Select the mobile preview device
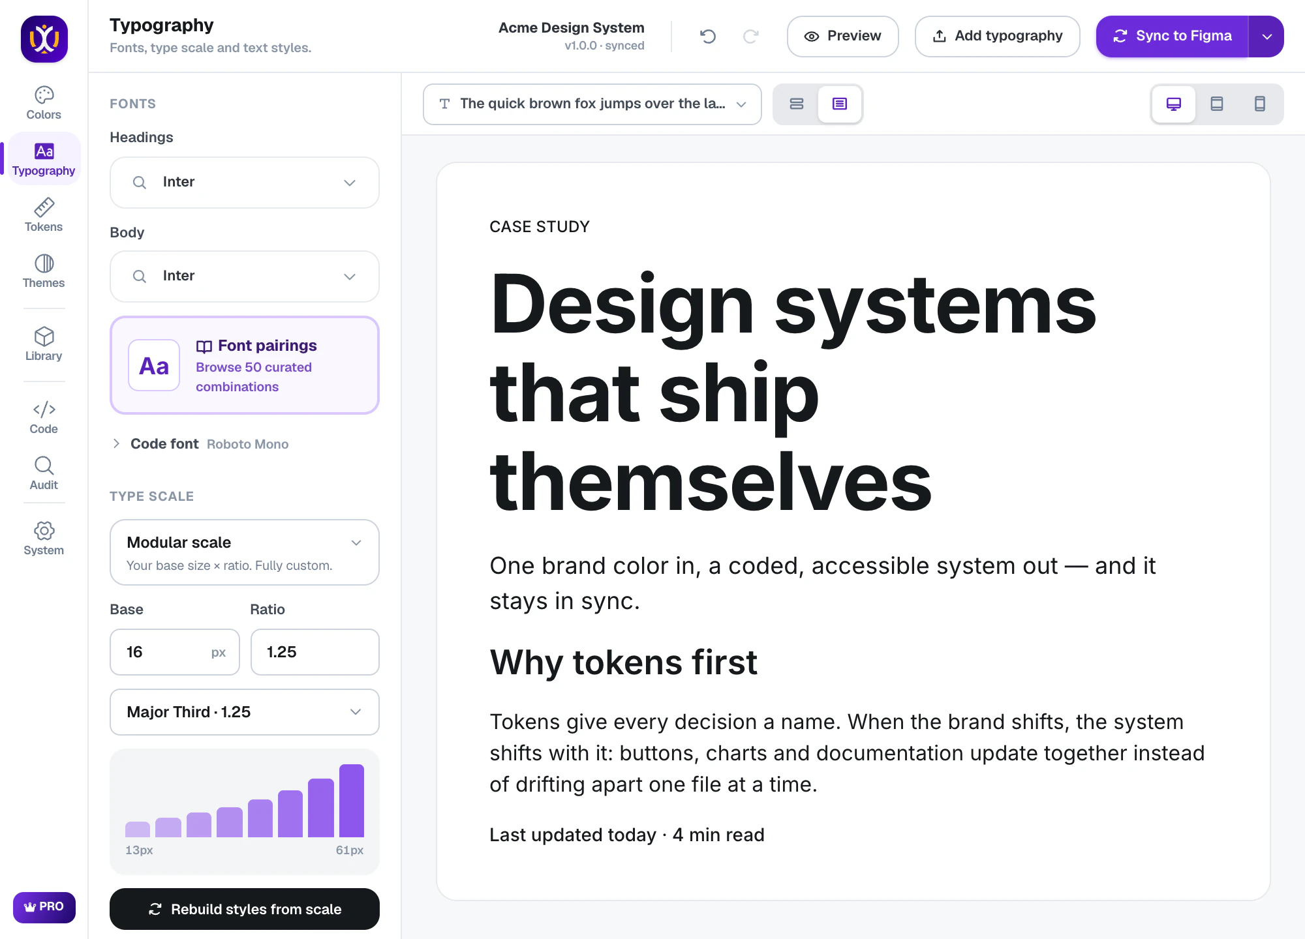 click(x=1260, y=104)
